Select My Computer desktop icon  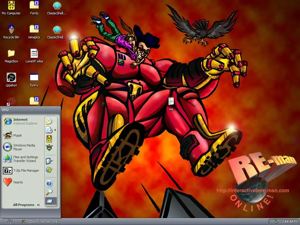pos(11,8)
